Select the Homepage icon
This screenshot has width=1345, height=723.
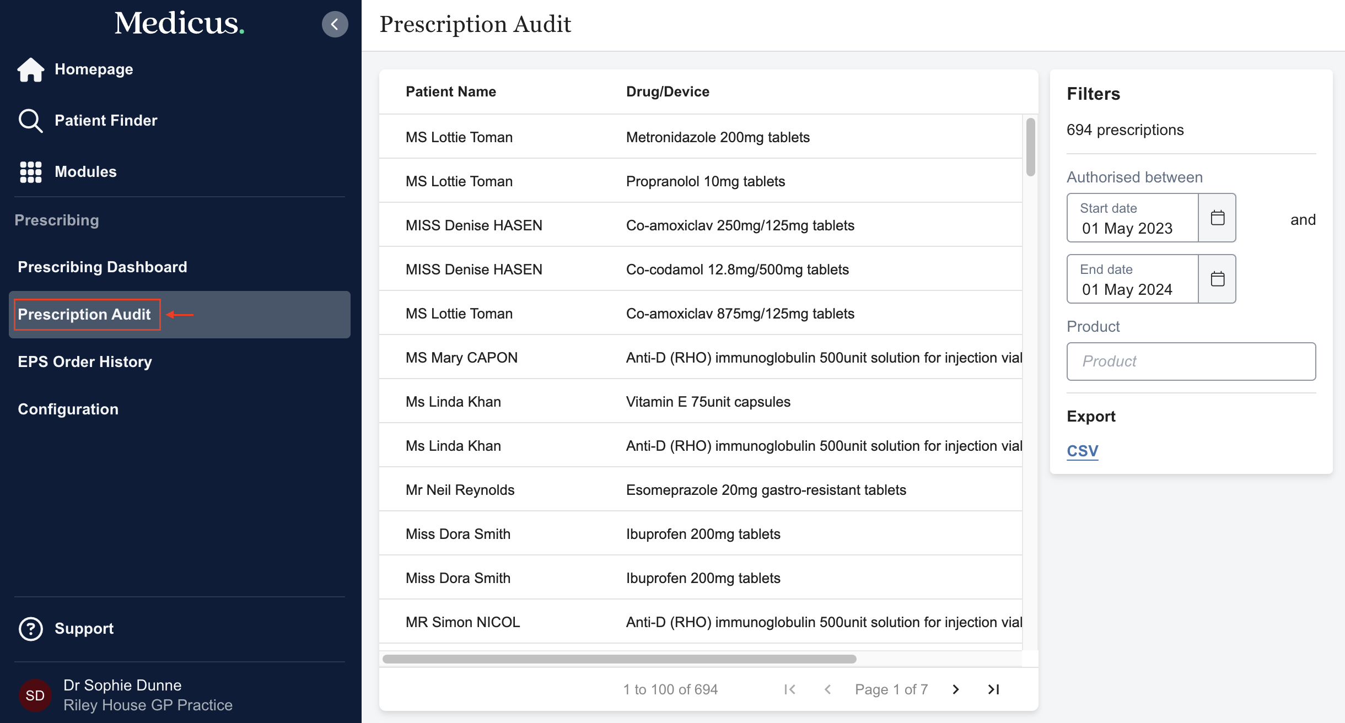pyautogui.click(x=30, y=69)
